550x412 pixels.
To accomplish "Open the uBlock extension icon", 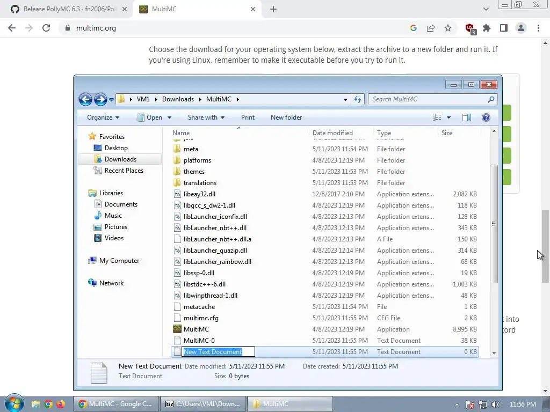I will point(469,28).
